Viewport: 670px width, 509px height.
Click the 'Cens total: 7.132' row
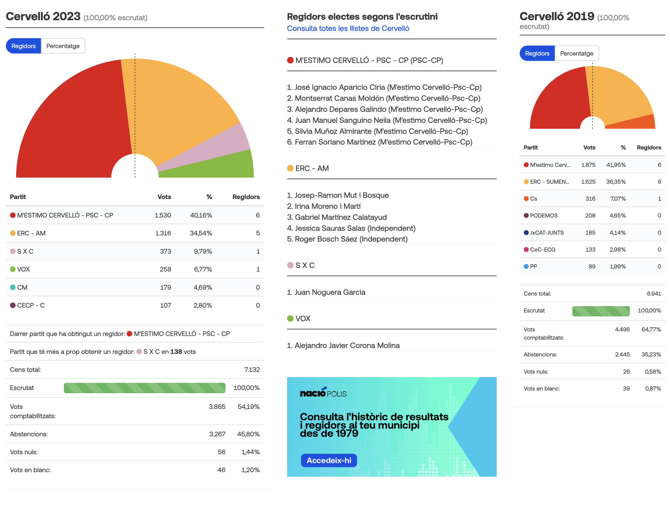pyautogui.click(x=135, y=370)
